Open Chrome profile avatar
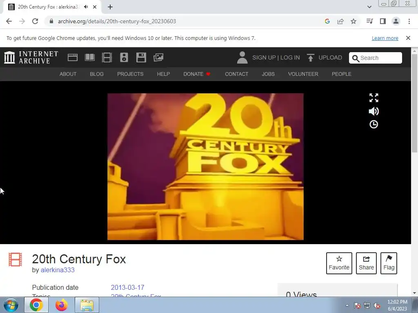Image resolution: width=418 pixels, height=313 pixels. [396, 21]
